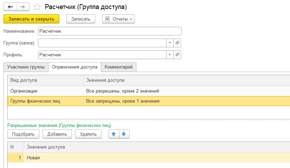Click the forward navigation arrow
Screen dimensions: 290x168
click(x=22, y=7)
